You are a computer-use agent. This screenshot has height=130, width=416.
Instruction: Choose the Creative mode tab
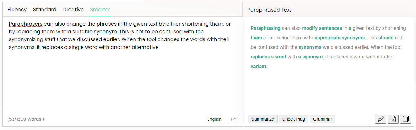tap(73, 10)
